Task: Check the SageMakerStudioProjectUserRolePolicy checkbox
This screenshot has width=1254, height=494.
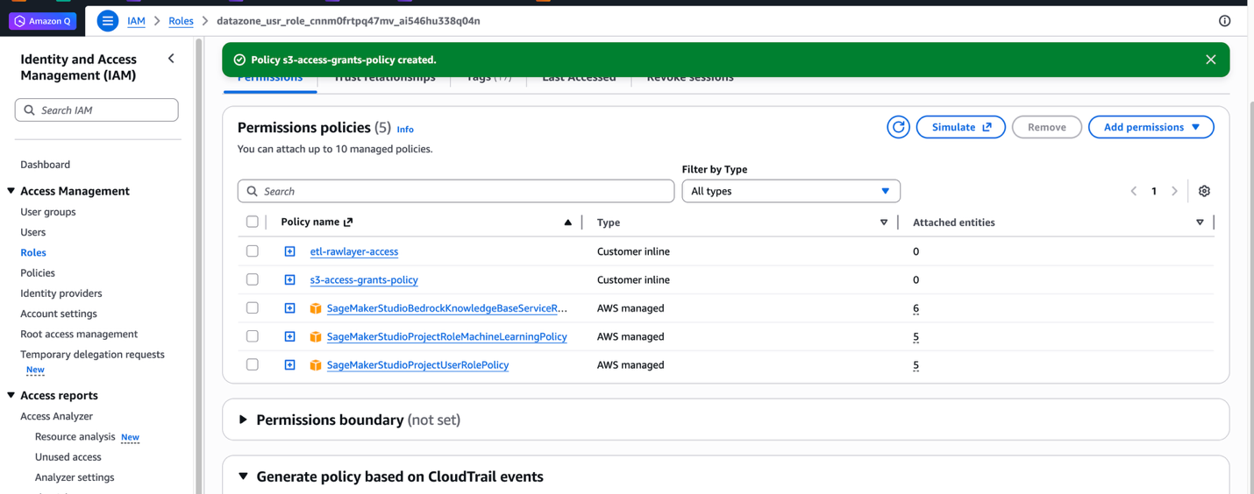Action: [253, 364]
